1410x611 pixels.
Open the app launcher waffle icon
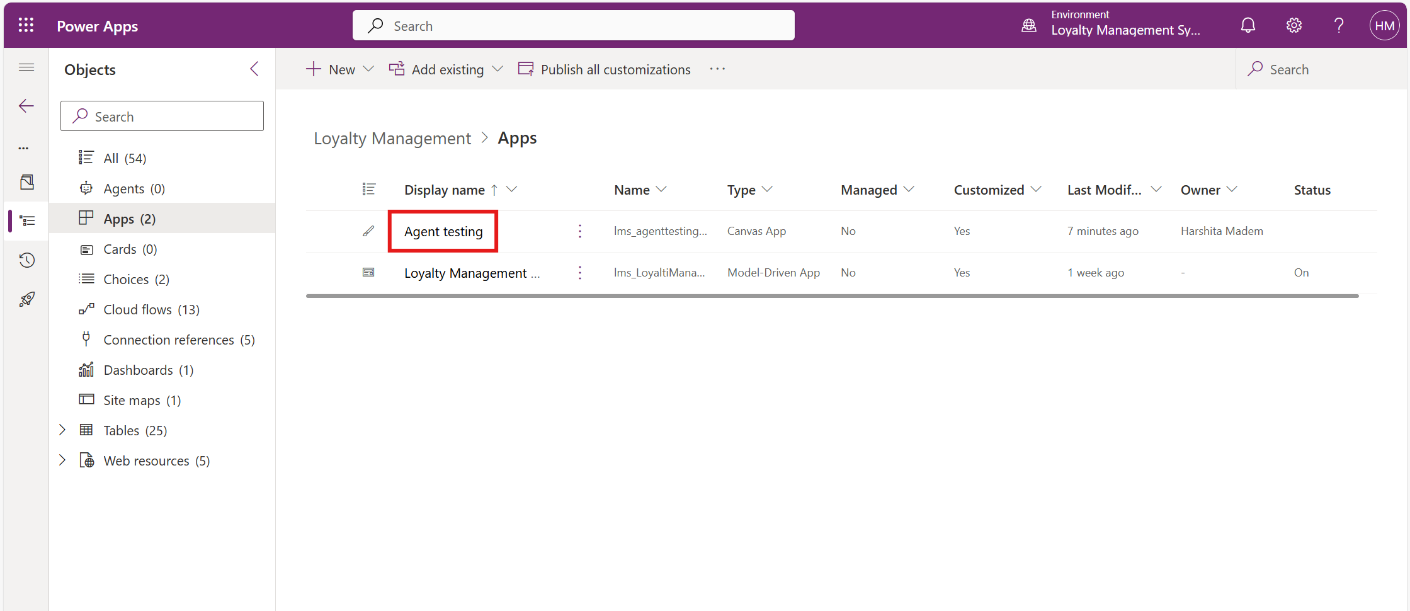(x=26, y=25)
